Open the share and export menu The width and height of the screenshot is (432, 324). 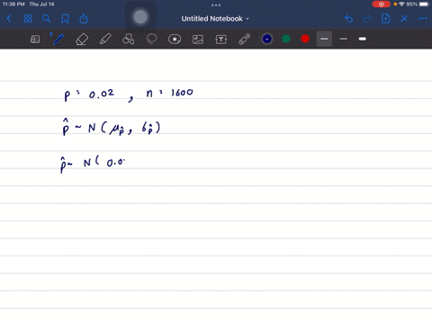click(x=84, y=19)
